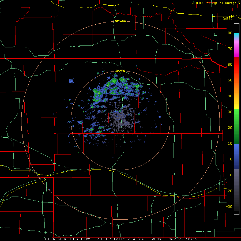This screenshot has width=241, height=241.
Task: Click the NEXLAB-College of DuPage credit text
Action: 214,3
